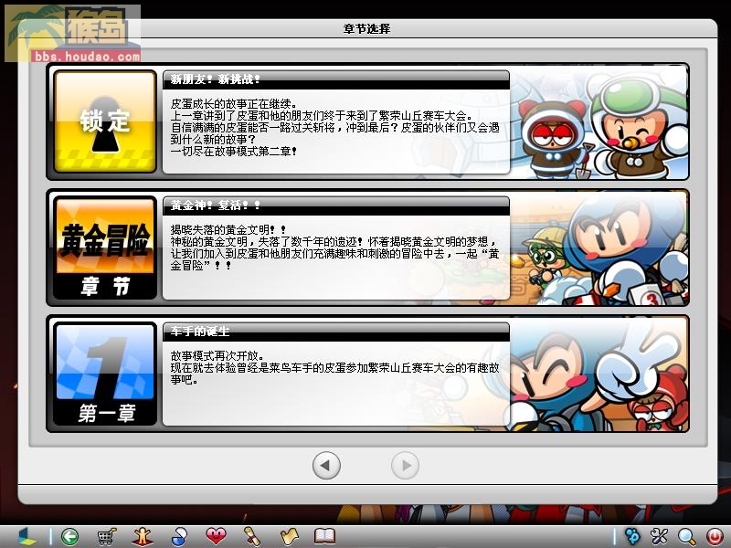Click the blue and green cube icon

pos(26,537)
